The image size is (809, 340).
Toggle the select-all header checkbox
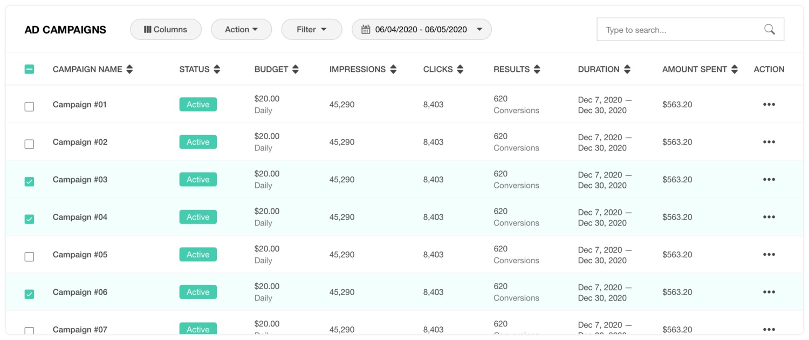[x=29, y=69]
